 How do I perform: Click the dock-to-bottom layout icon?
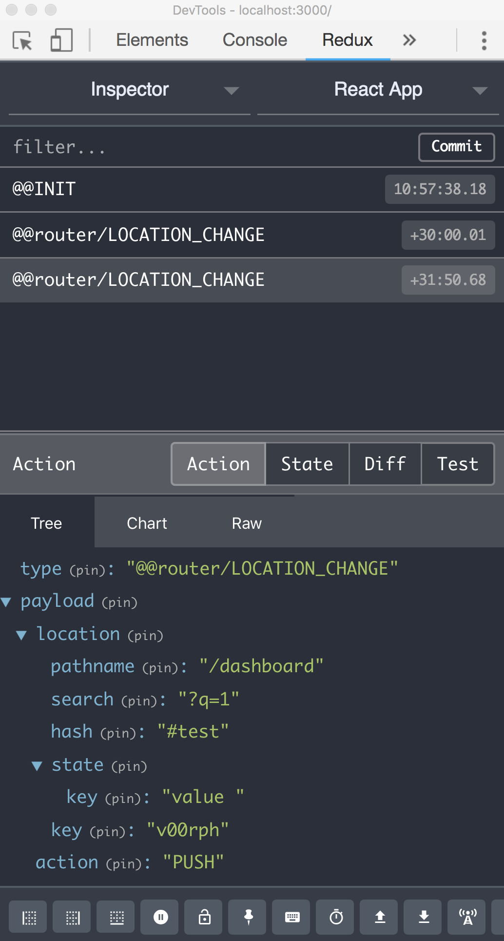coord(117,918)
